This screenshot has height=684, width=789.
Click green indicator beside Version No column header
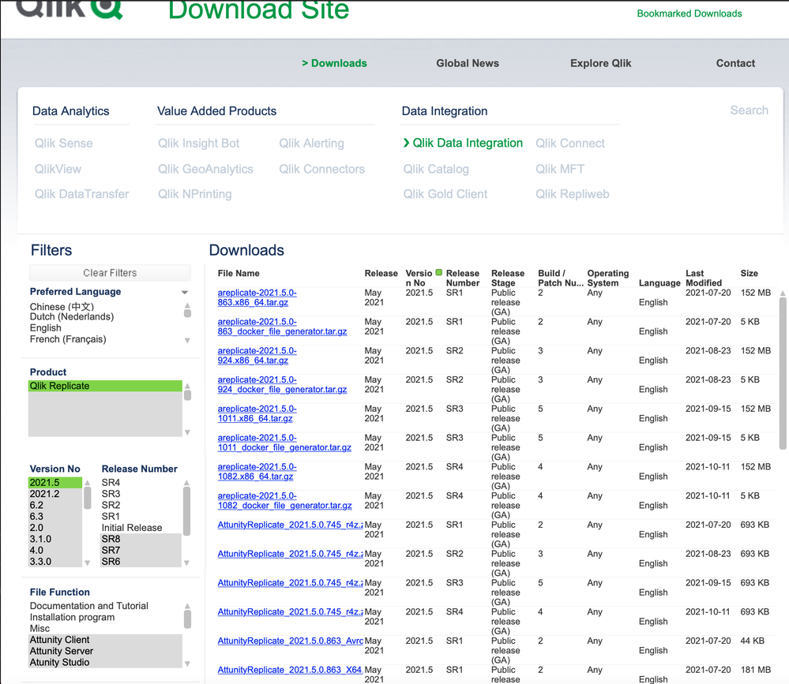439,272
